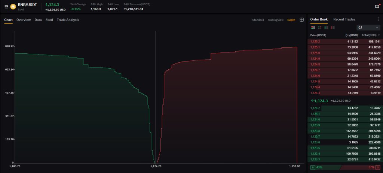Select bid price 1,123.3

[315, 159]
